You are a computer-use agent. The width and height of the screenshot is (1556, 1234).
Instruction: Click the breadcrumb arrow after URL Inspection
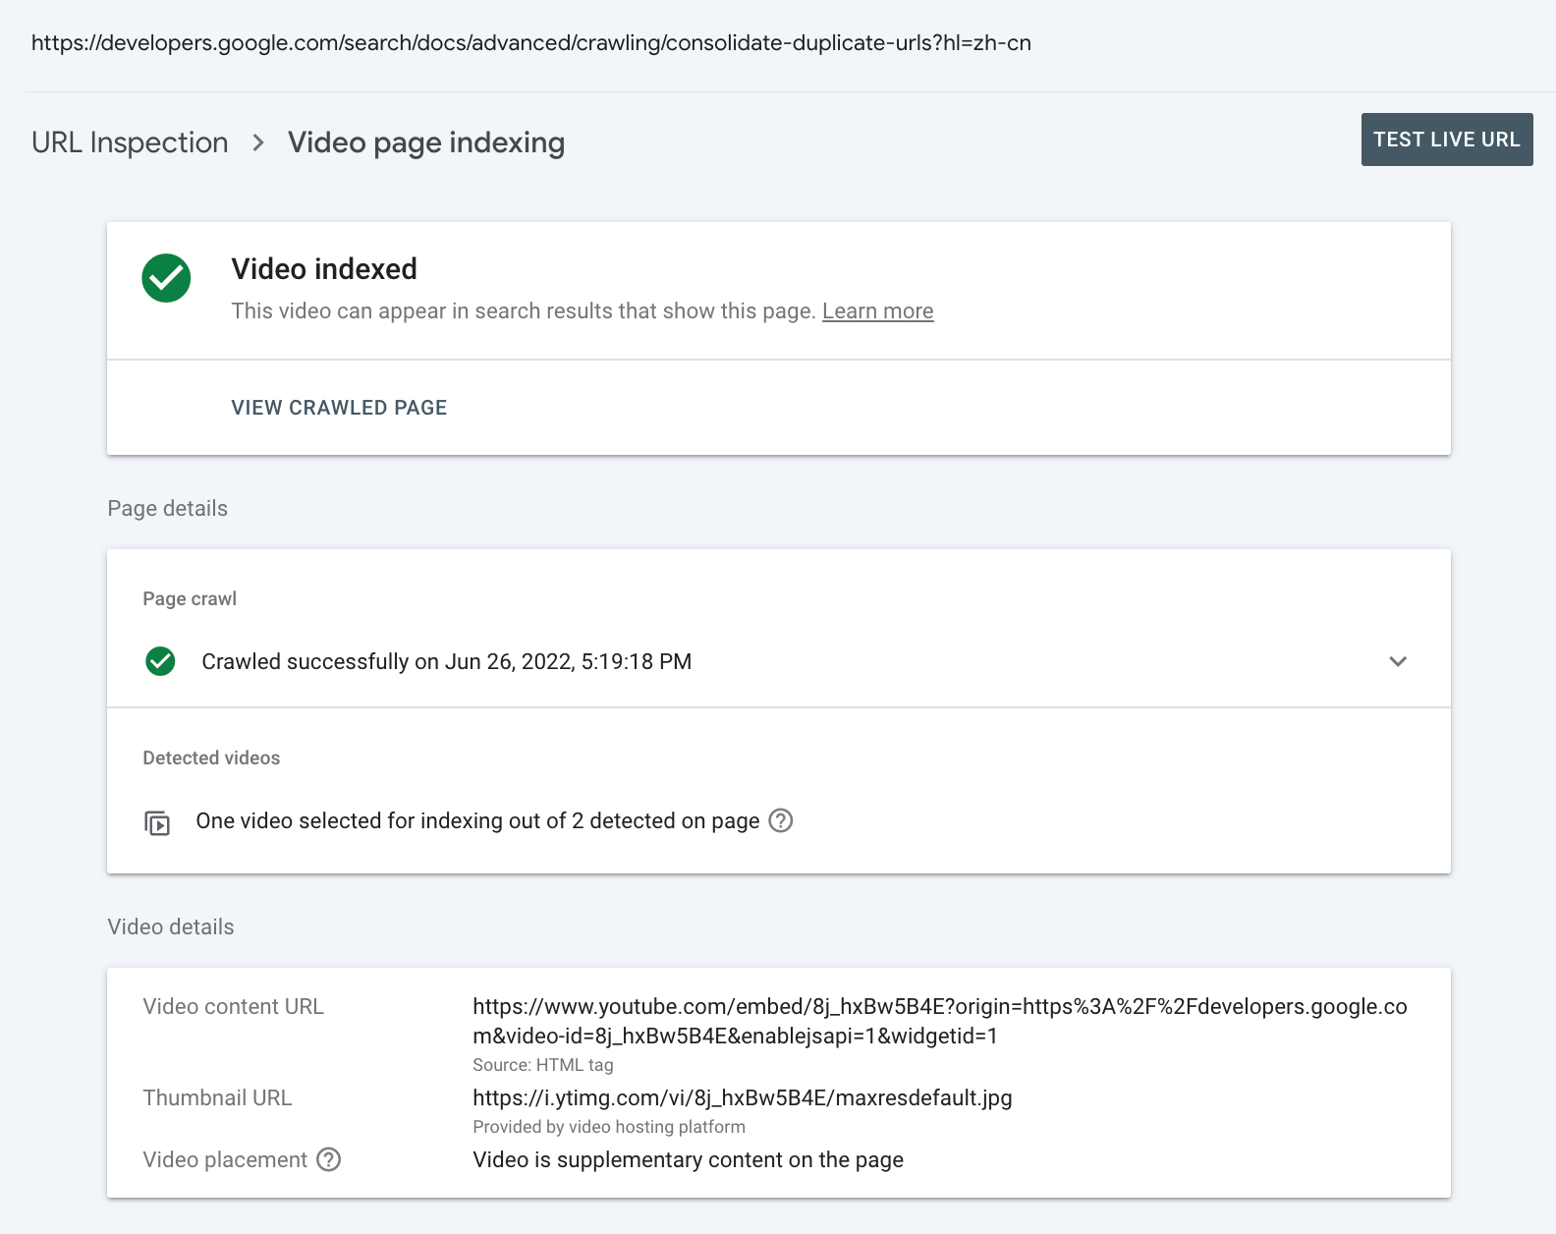[x=258, y=142]
